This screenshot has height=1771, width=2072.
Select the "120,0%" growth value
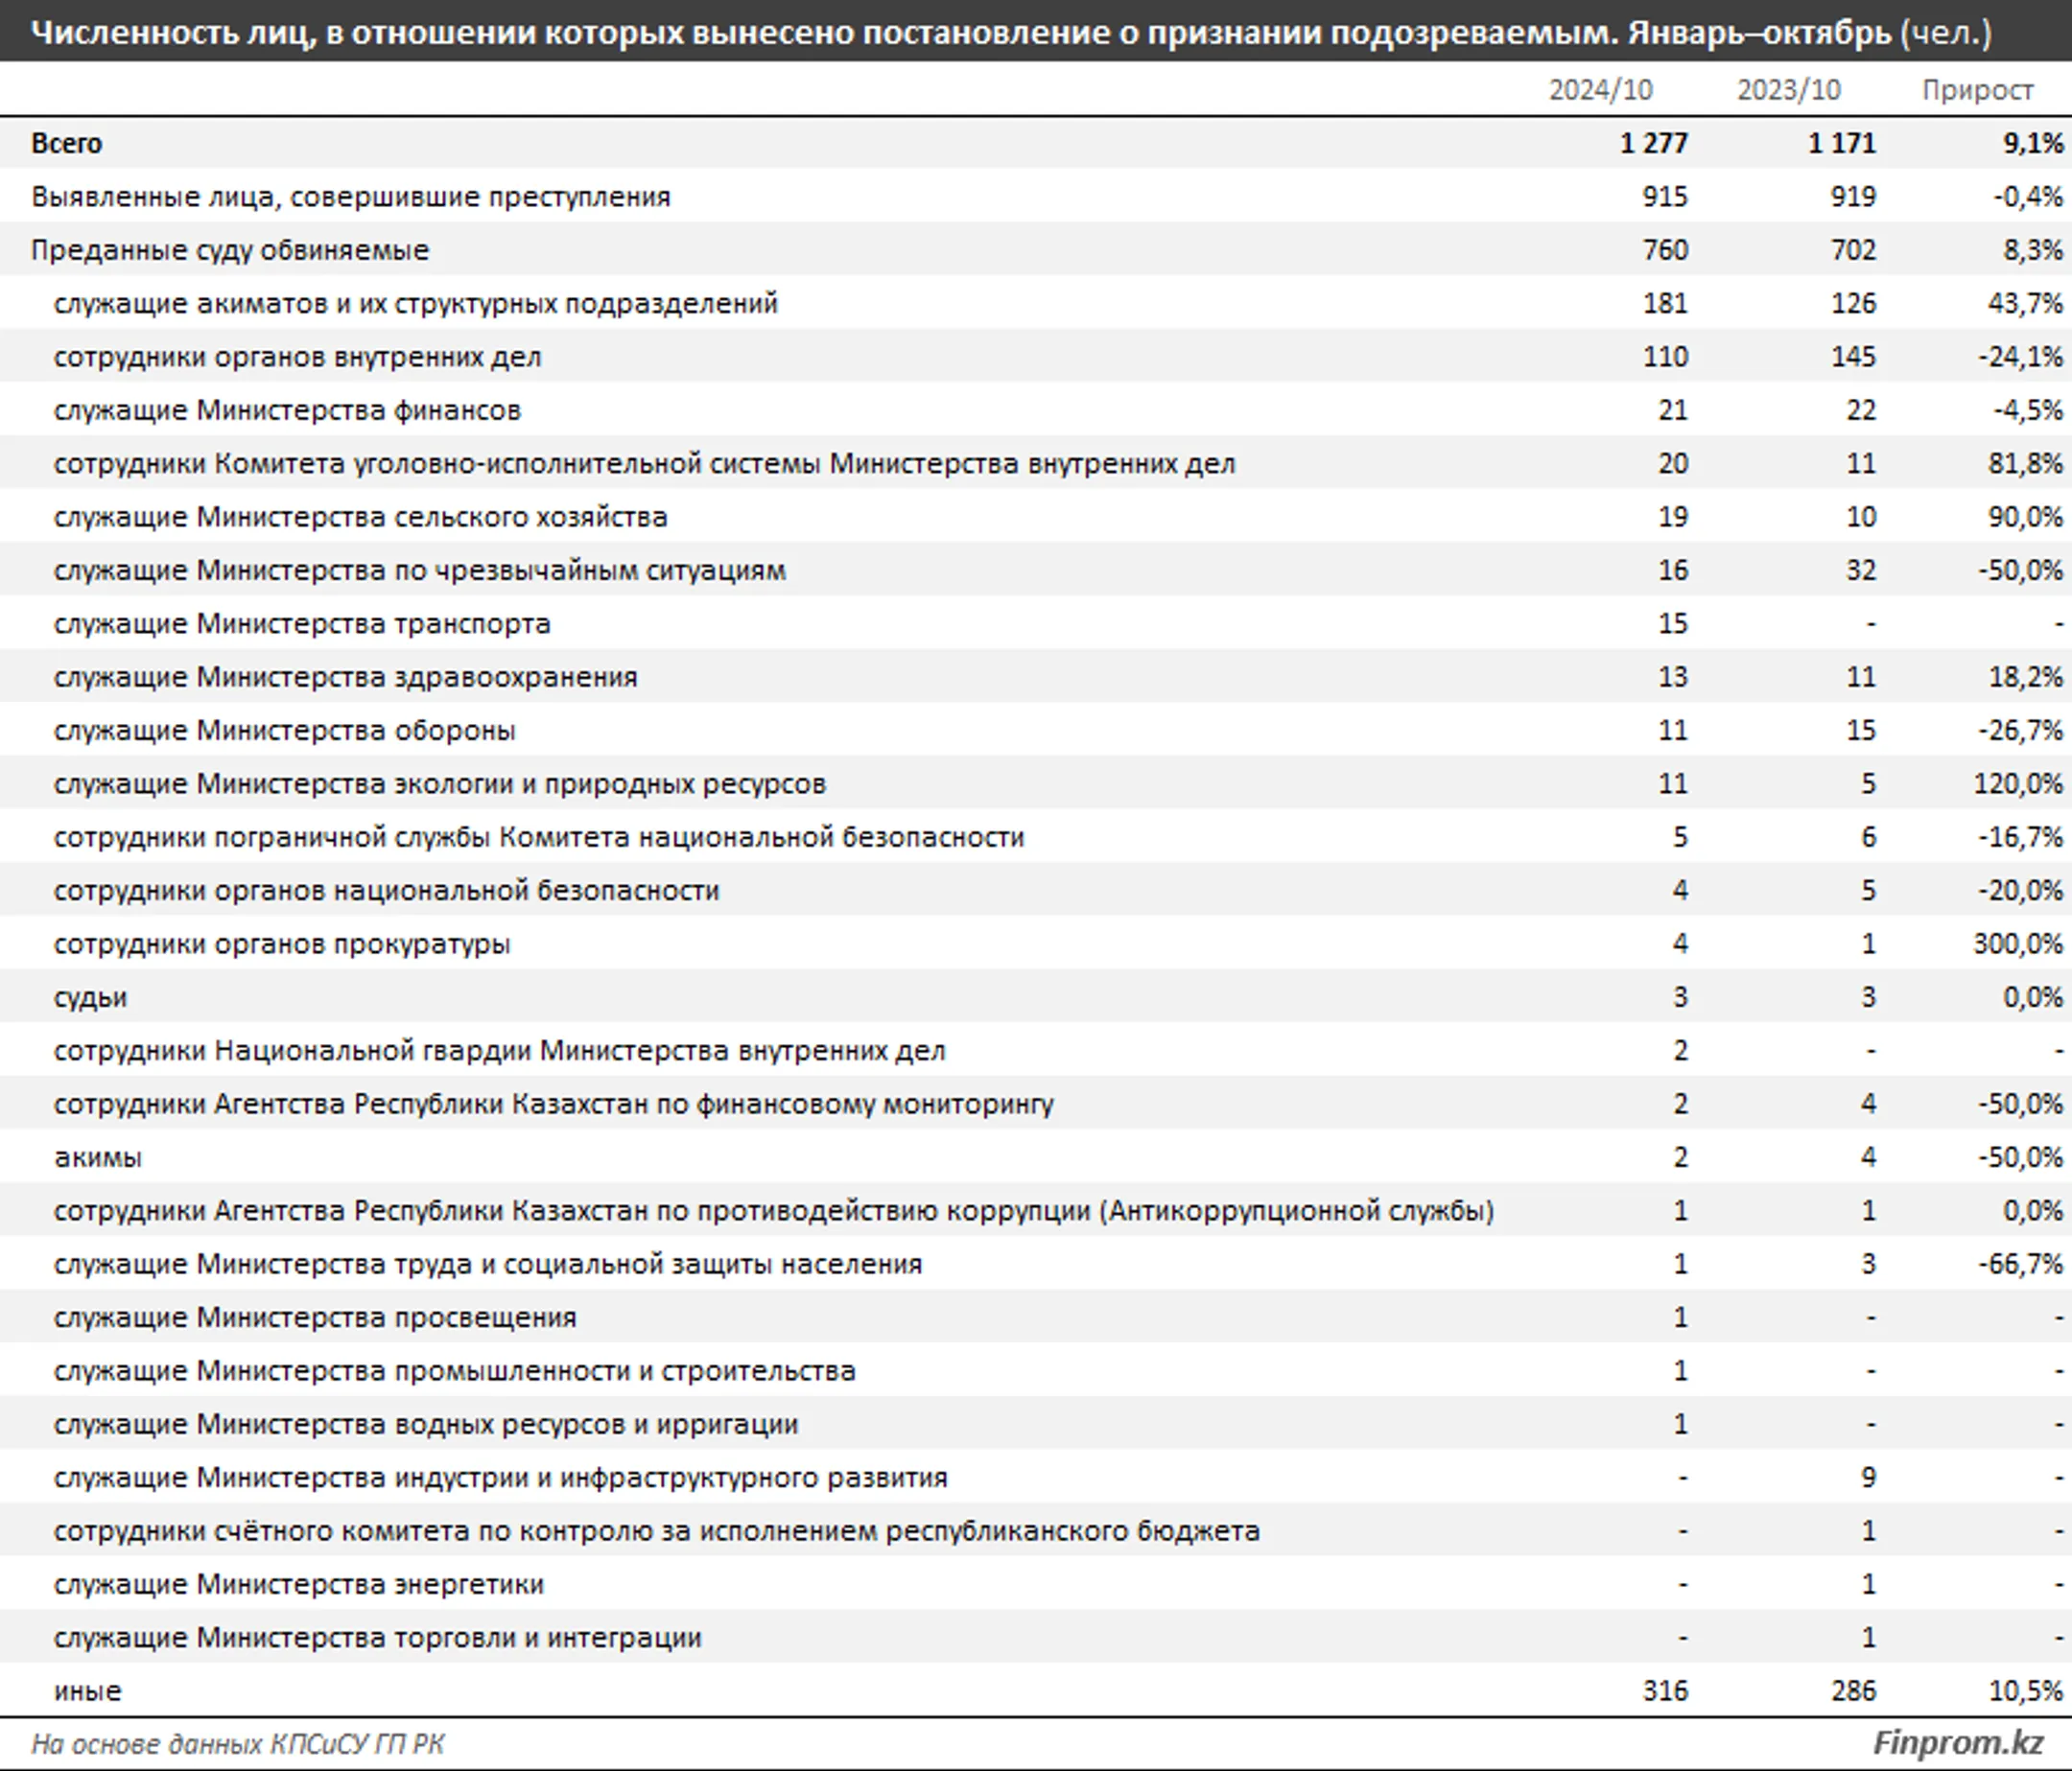coord(2018,784)
